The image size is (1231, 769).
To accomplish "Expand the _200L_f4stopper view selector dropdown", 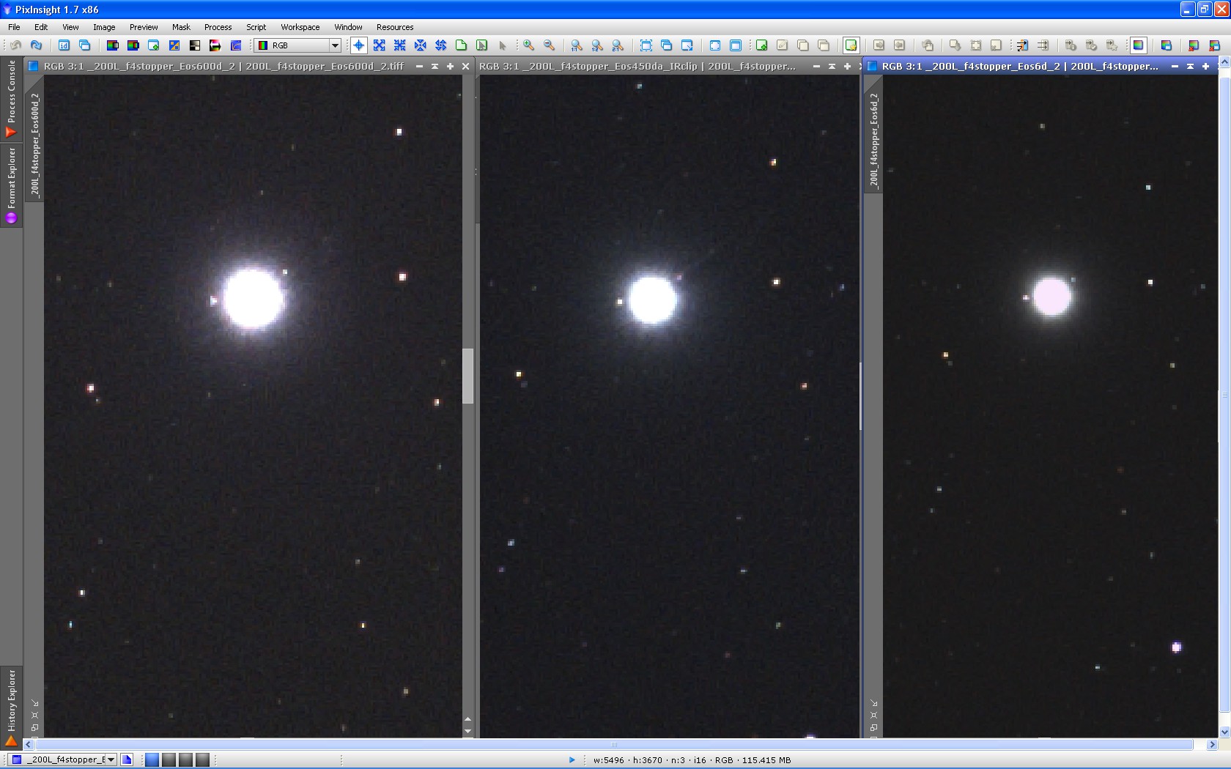I will click(x=111, y=759).
